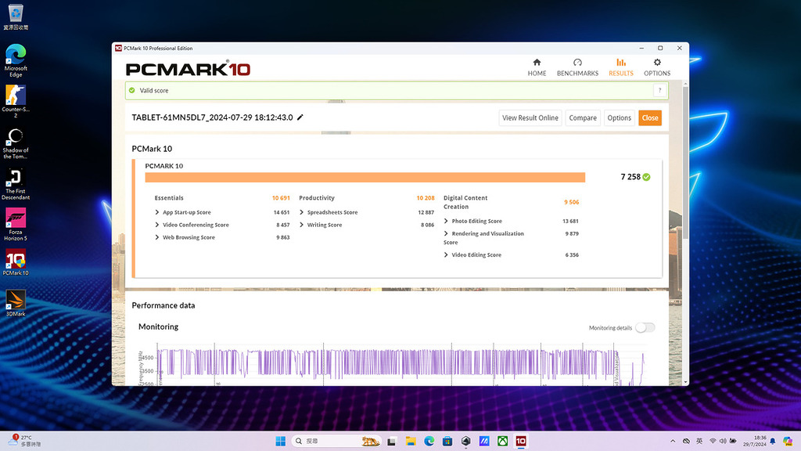Open Forza Horizon 5 desktop shortcut
Screen dimensions: 801x451
(x=16, y=222)
